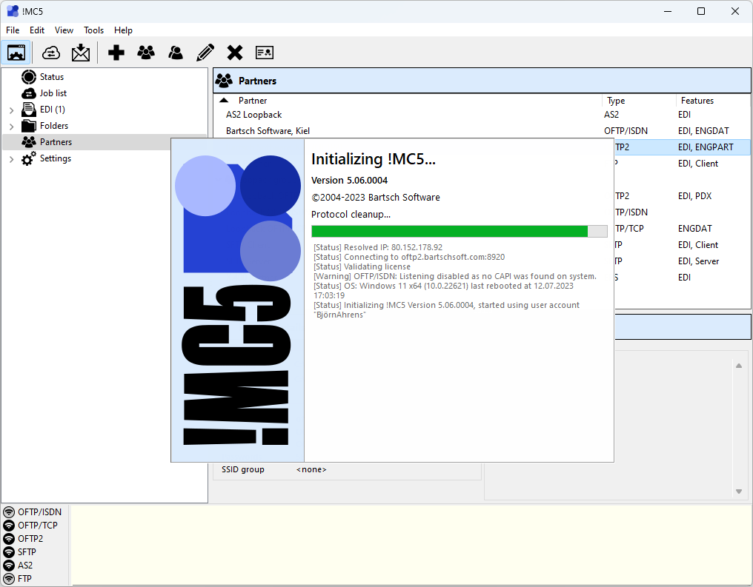
Task: Click the ID card toolbar icon
Action: point(265,53)
